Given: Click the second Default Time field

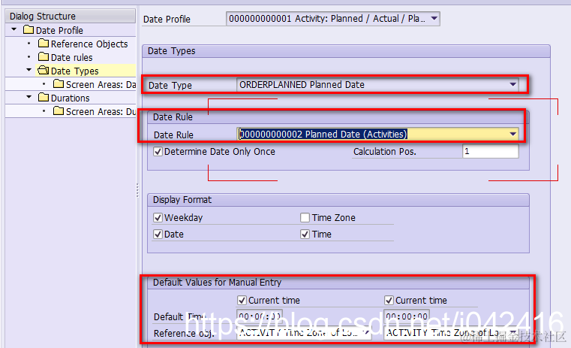Looking at the screenshot, I should pos(407,316).
